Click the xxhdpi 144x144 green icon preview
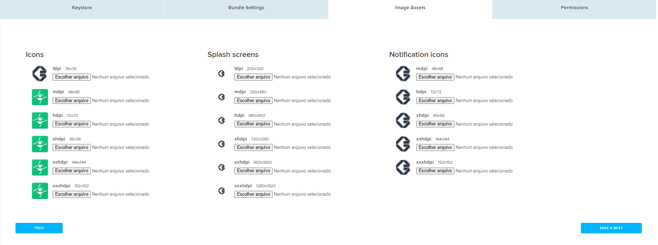 click(40, 167)
